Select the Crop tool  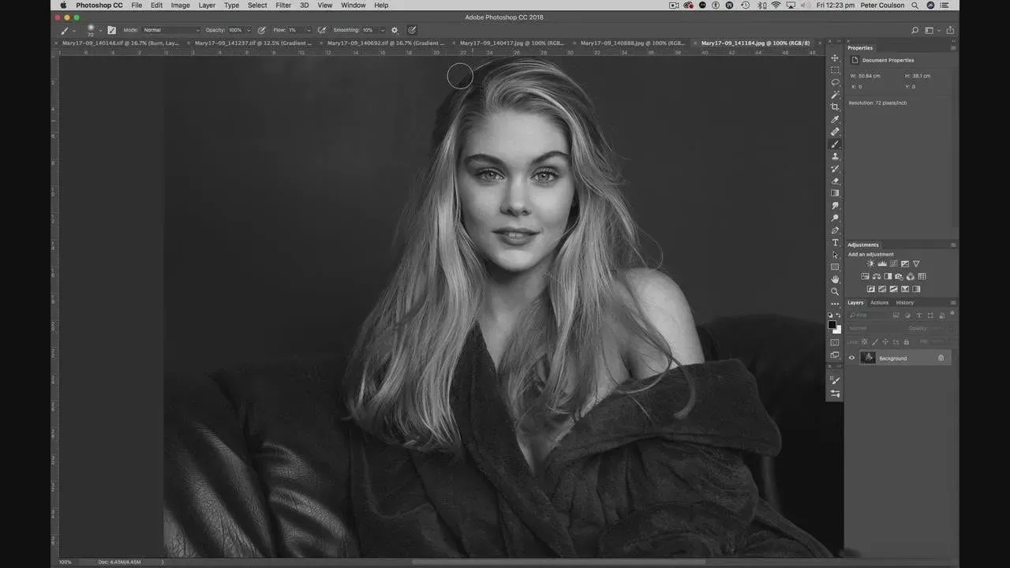tap(835, 107)
